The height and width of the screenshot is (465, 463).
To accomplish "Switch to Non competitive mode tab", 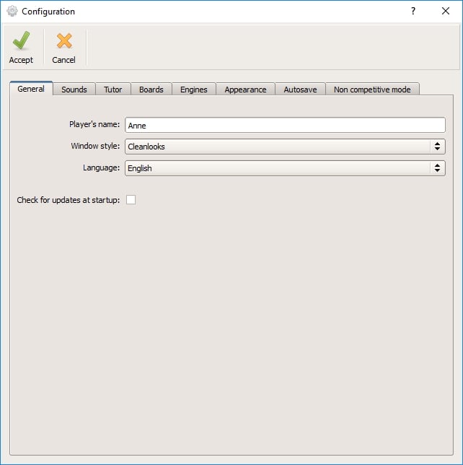I will (372, 90).
